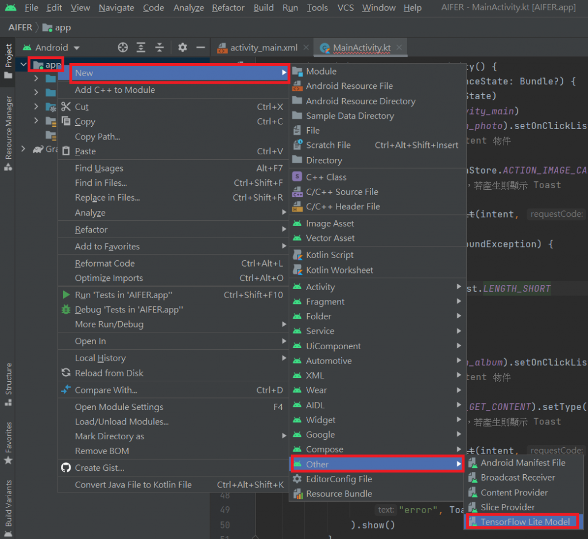Select Content Provider option
The height and width of the screenshot is (539, 588).
click(524, 493)
